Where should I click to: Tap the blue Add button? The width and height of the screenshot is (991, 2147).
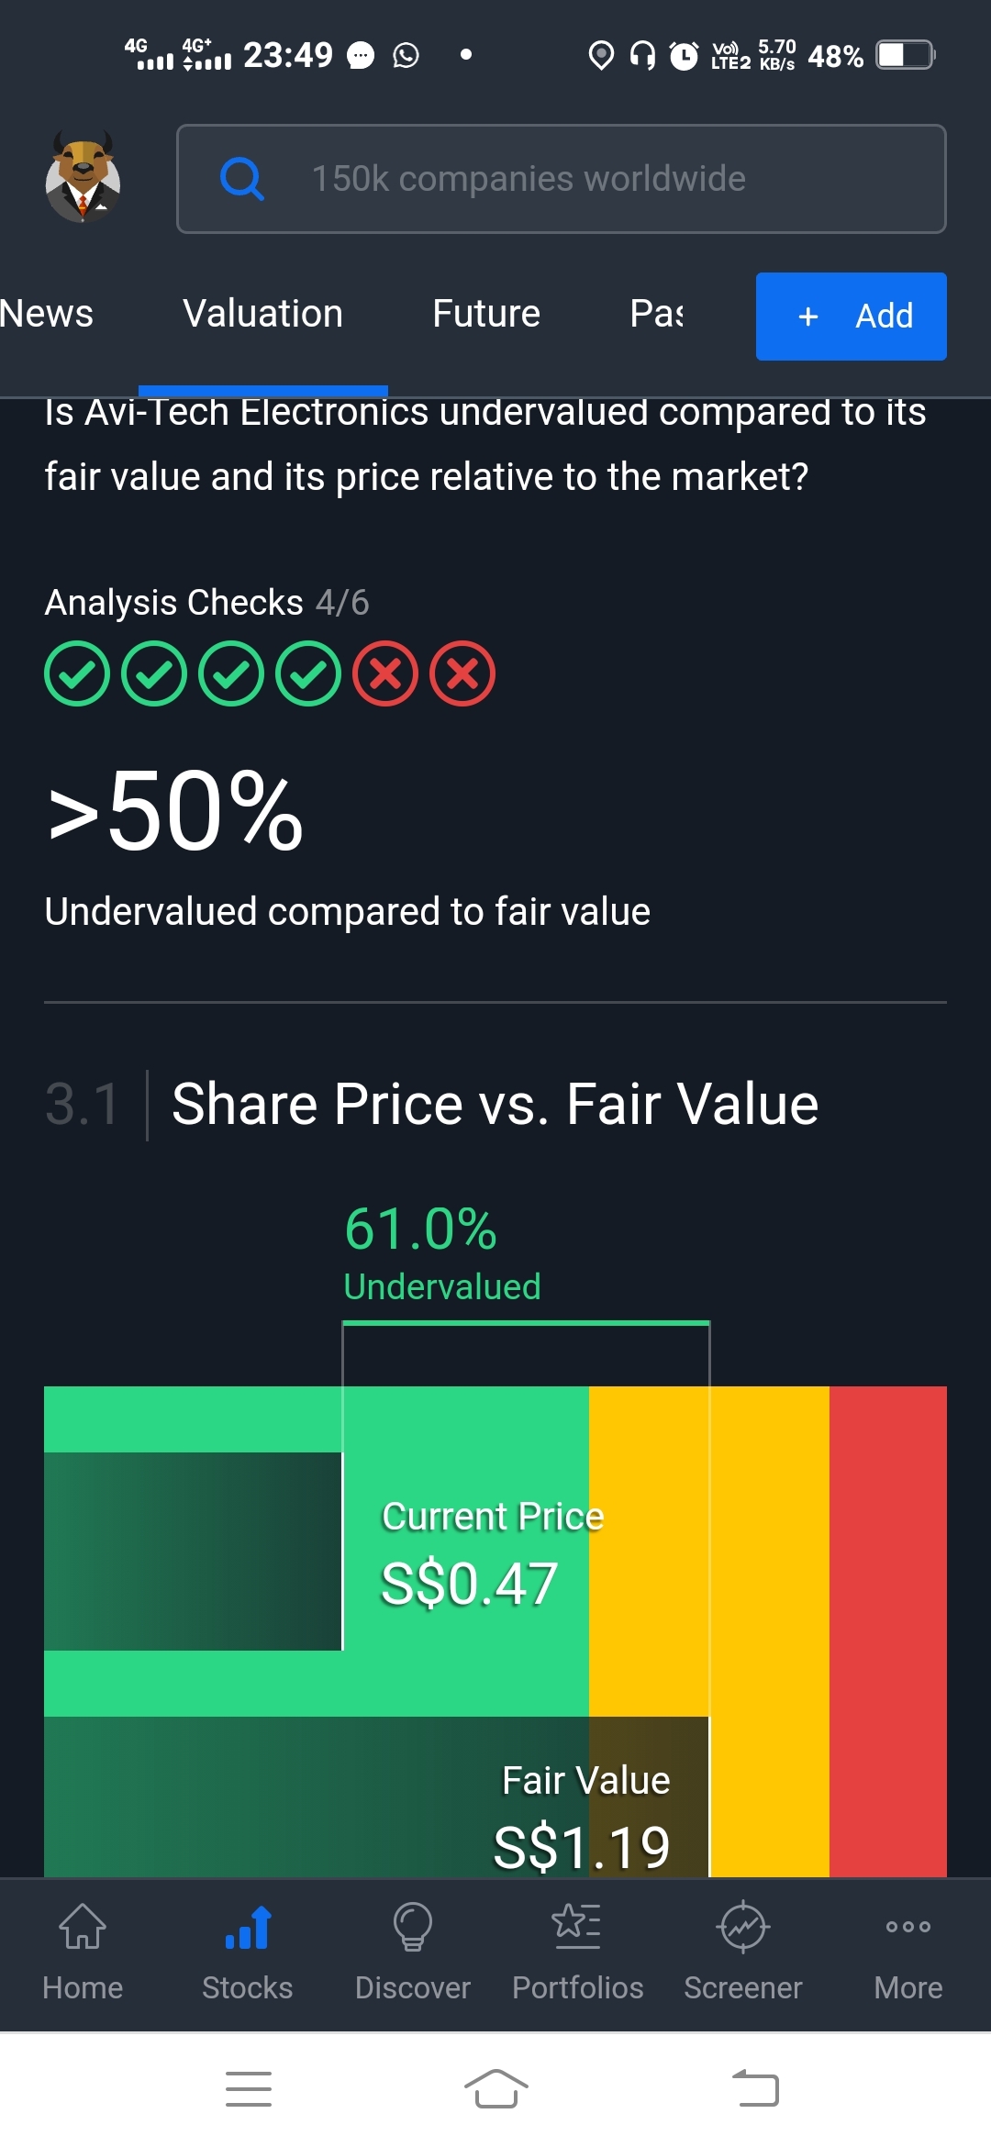point(852,317)
